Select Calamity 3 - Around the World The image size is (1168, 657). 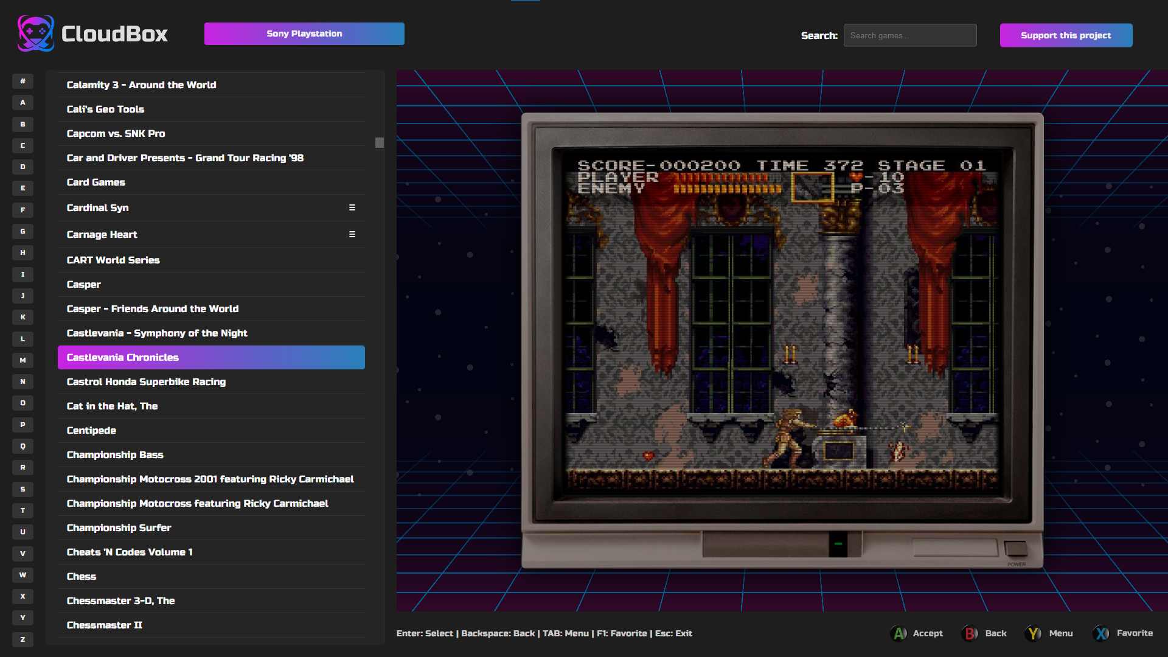click(x=211, y=85)
